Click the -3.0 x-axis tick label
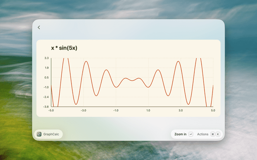Screen dimensions: 257x160 (84, 110)
